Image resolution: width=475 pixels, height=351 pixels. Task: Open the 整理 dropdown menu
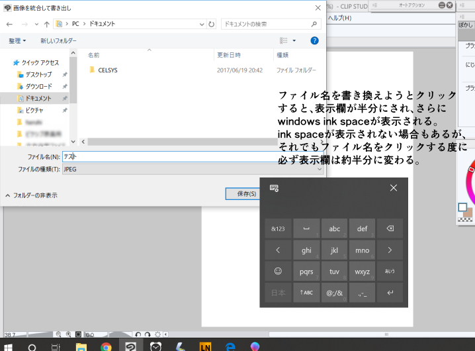[17, 40]
